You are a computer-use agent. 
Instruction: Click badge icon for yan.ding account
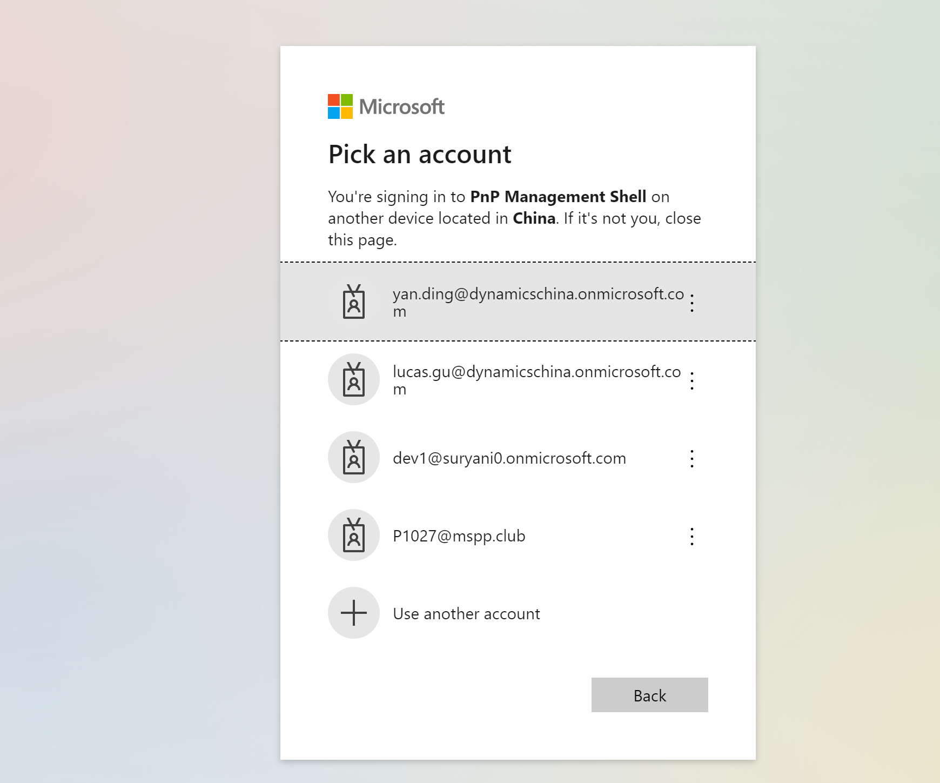pos(354,302)
